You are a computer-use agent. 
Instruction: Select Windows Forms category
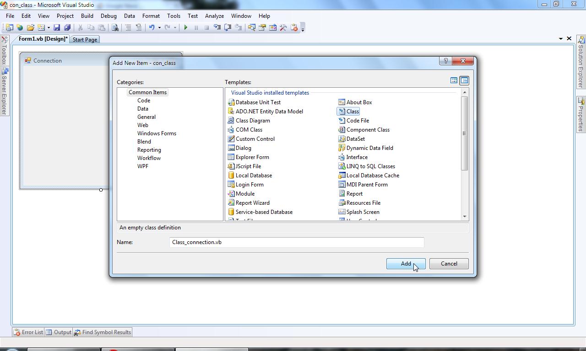(x=157, y=133)
